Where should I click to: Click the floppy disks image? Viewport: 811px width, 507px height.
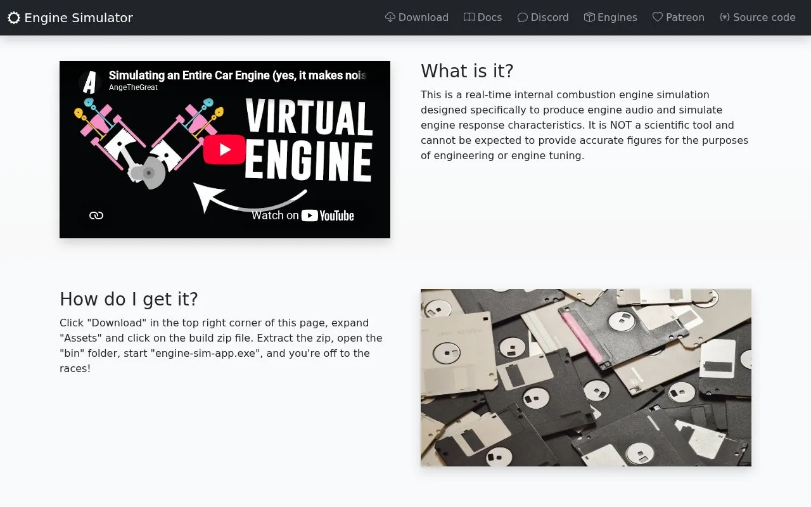click(586, 378)
